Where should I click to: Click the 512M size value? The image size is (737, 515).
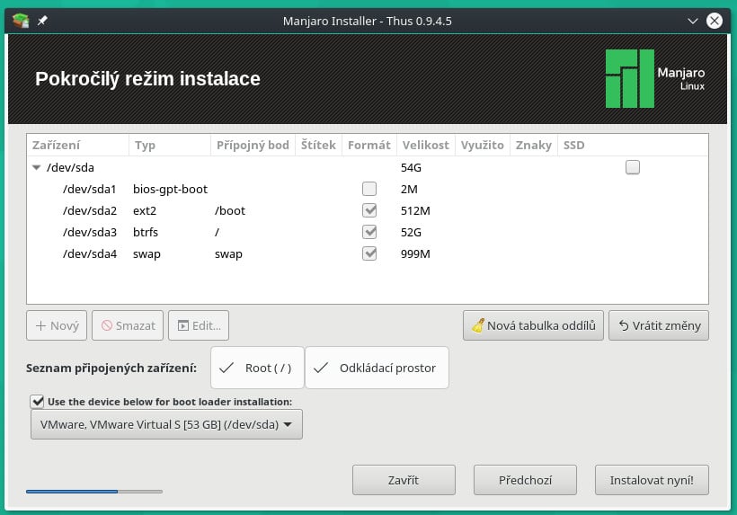pyautogui.click(x=415, y=210)
